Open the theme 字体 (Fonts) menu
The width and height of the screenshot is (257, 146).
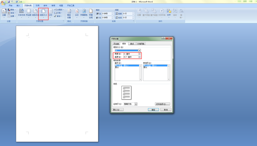click(12, 13)
